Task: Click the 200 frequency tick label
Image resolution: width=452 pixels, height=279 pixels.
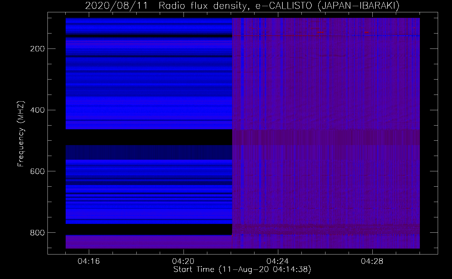Action: tap(37, 49)
